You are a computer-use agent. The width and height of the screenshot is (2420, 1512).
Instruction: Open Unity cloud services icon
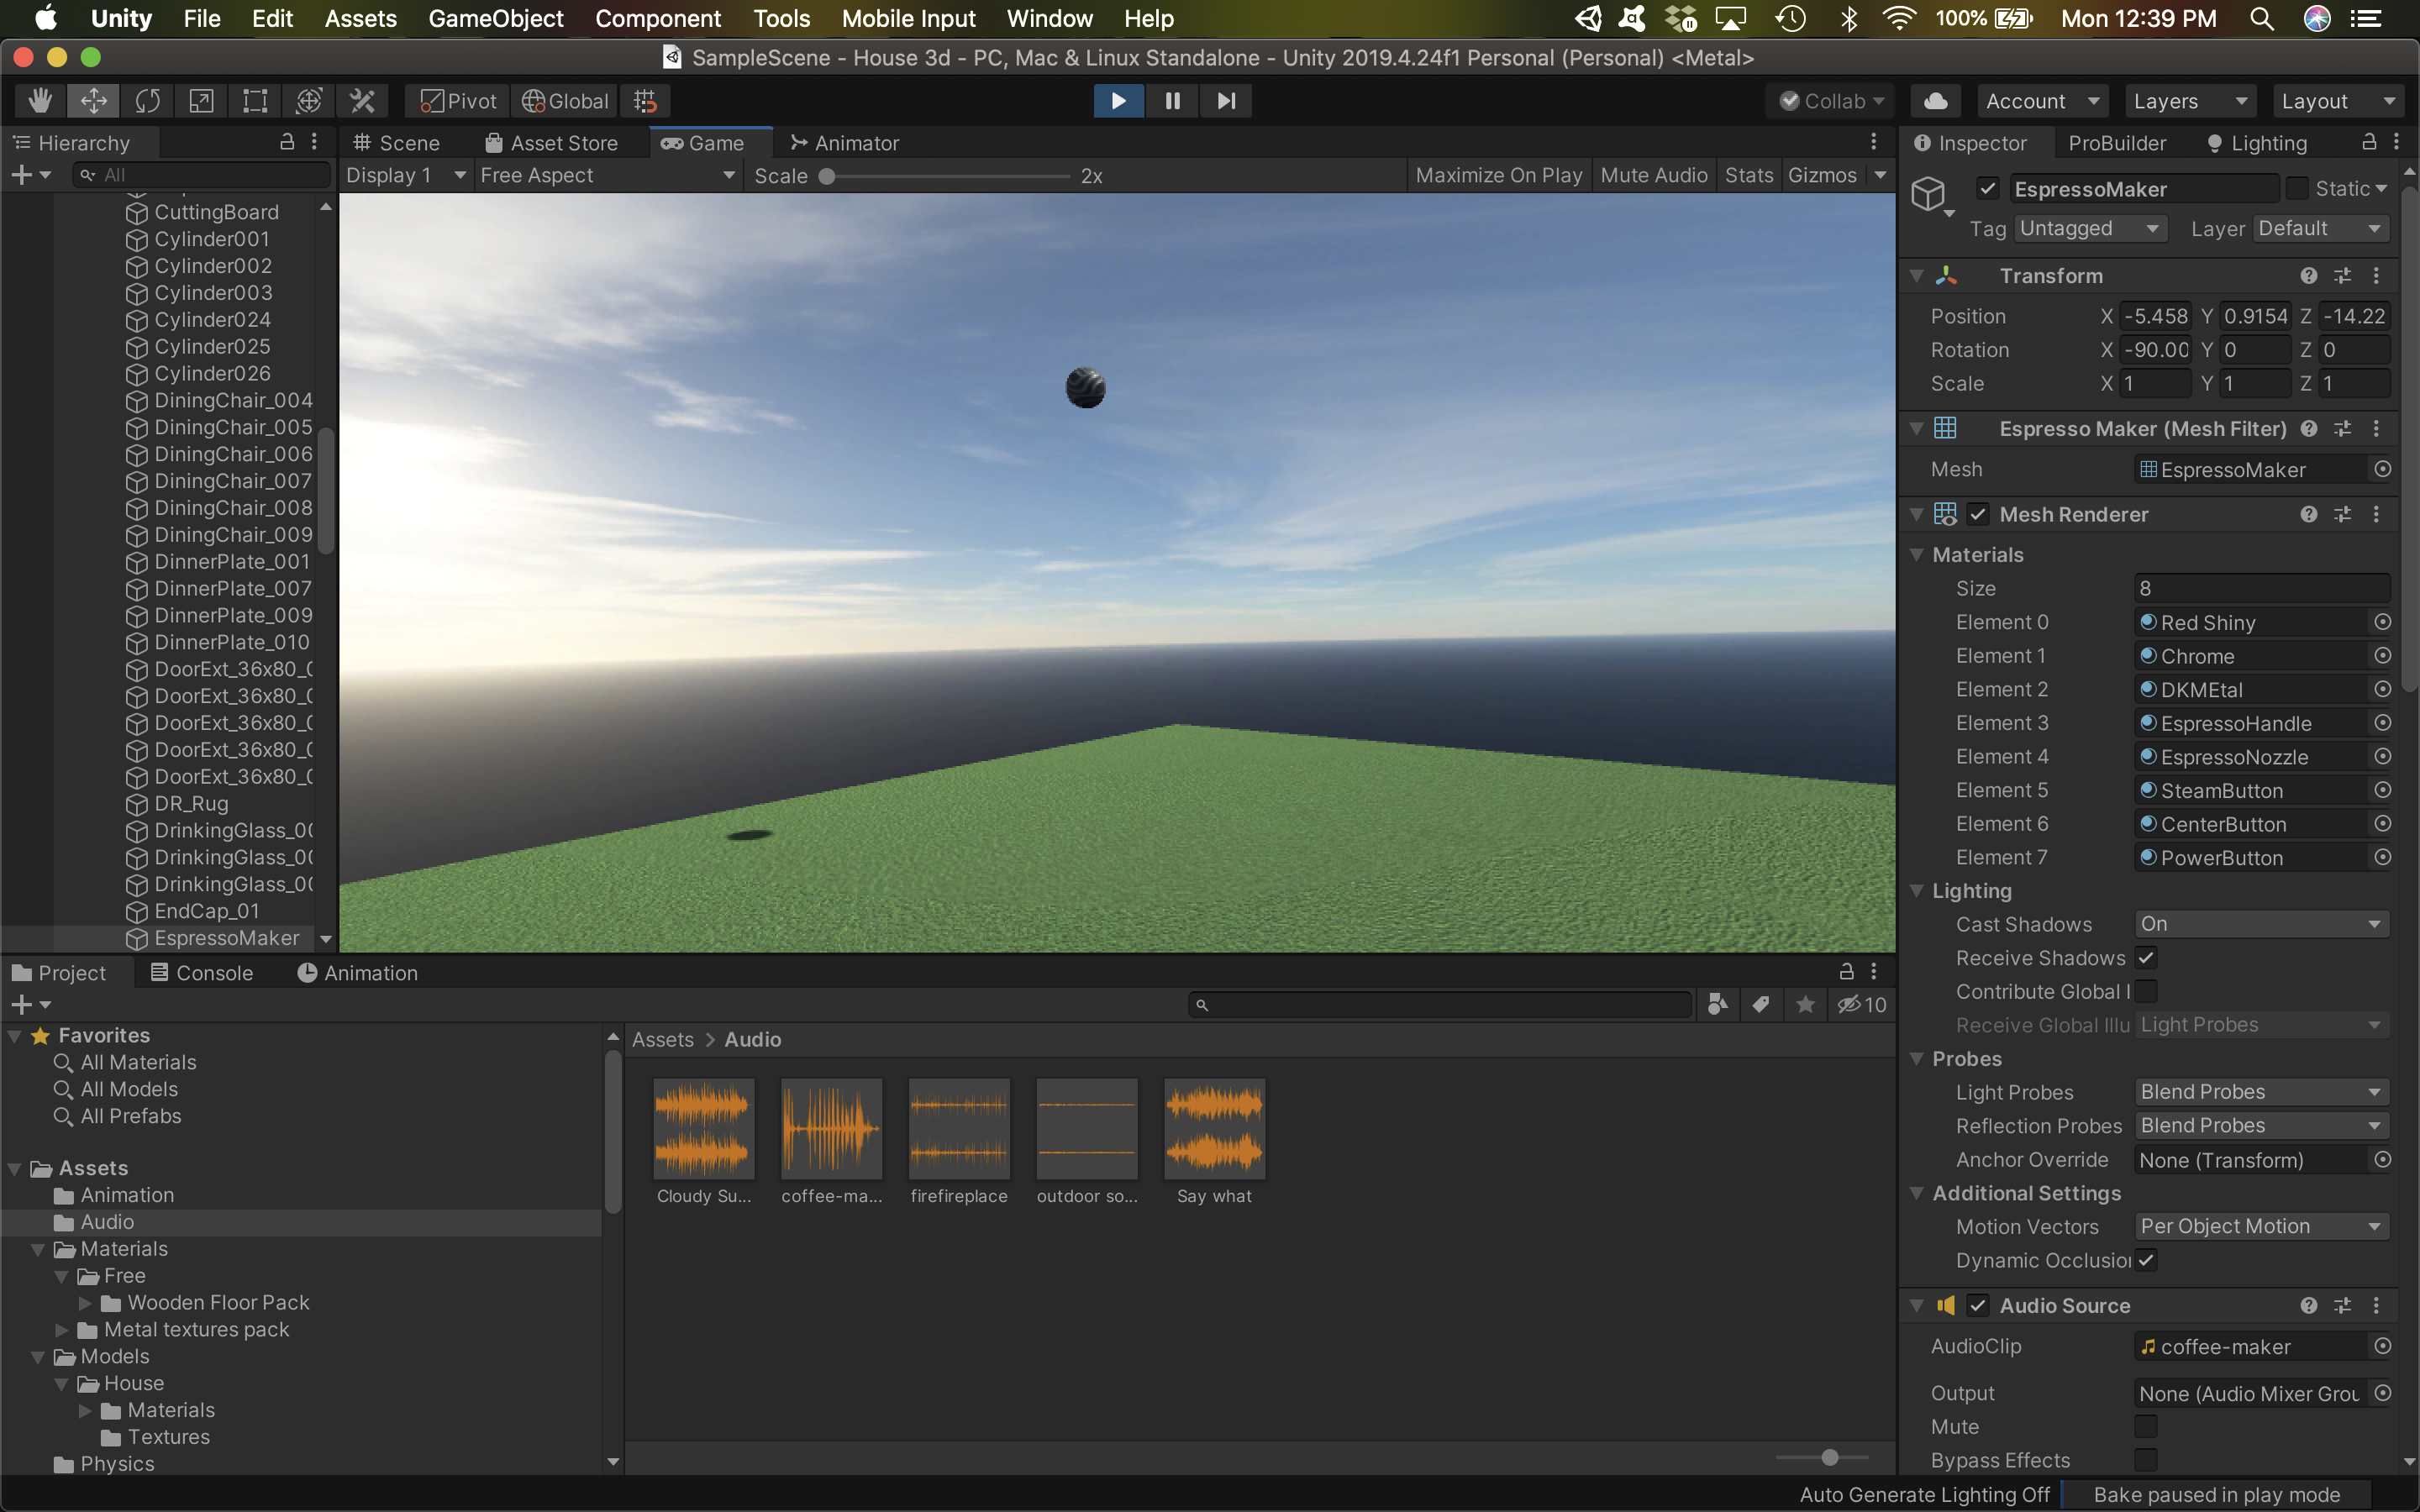tap(1936, 101)
